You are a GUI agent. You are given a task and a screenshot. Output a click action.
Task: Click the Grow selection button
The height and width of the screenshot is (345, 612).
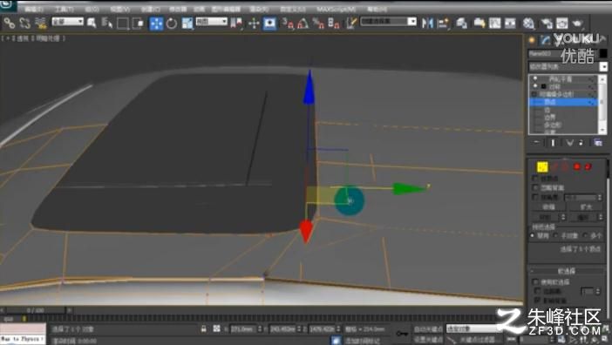(586, 207)
